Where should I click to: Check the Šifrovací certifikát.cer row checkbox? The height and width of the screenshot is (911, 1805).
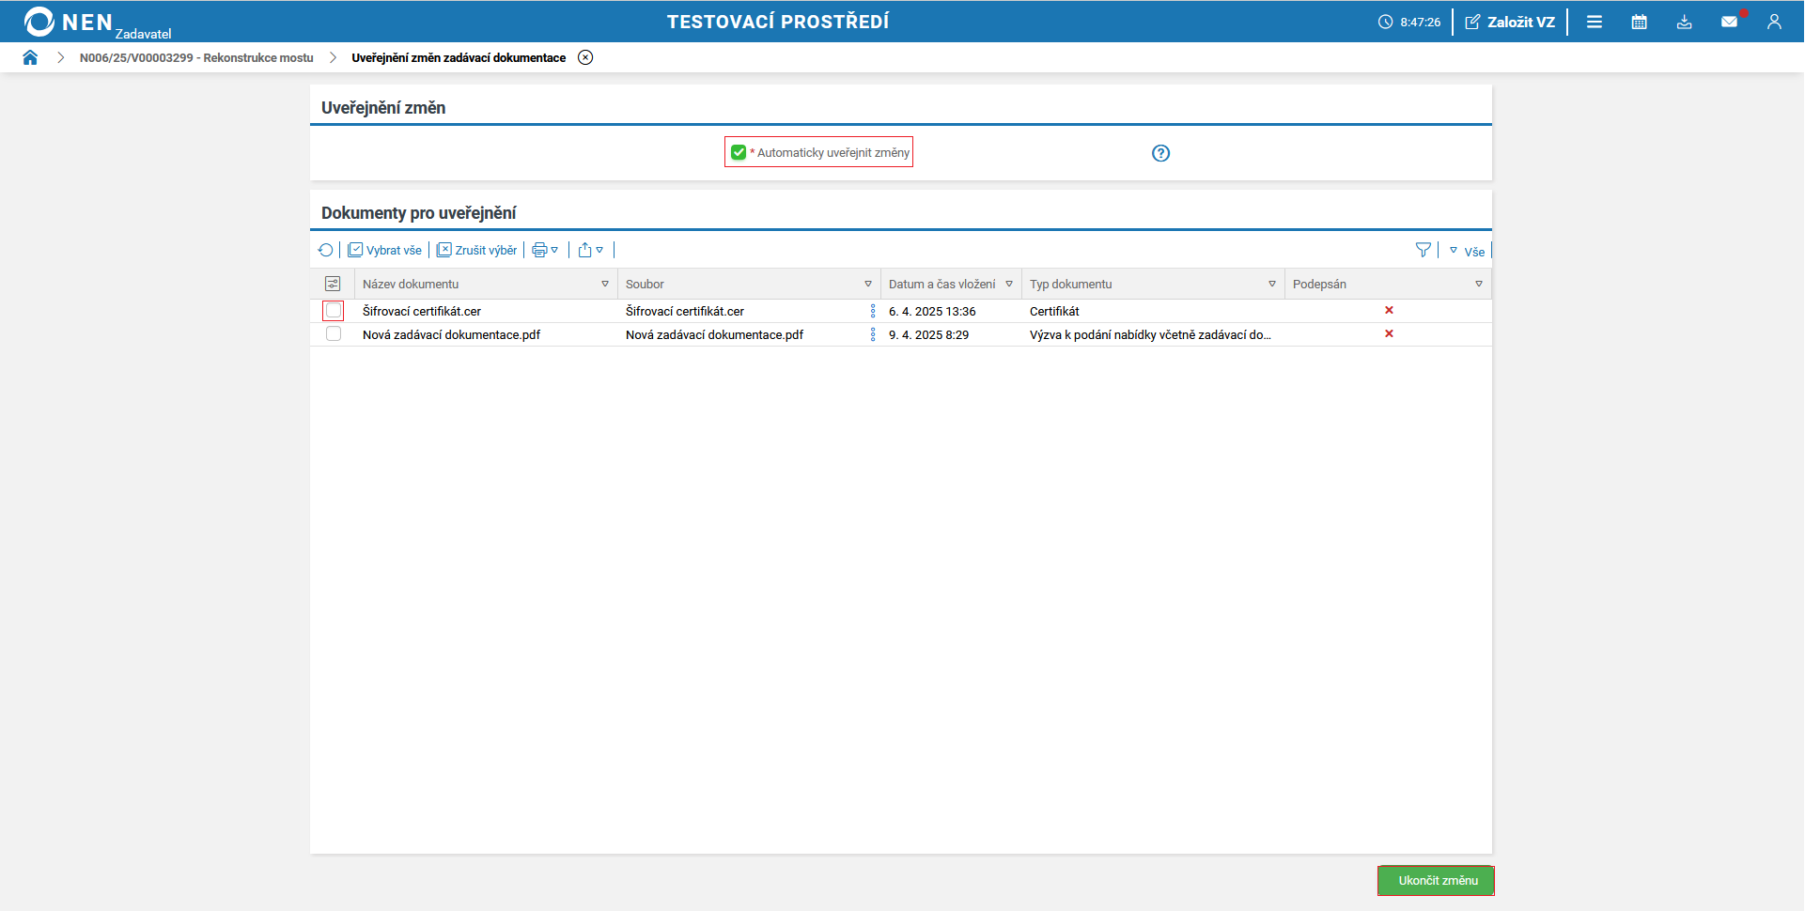click(334, 311)
